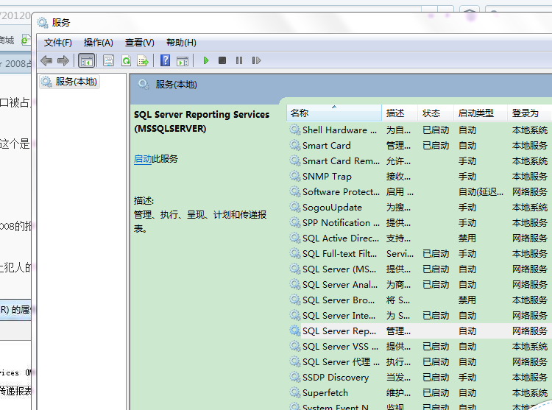The image size is (552, 410).
Task: Select the SogouUpdate service
Action: tap(332, 208)
